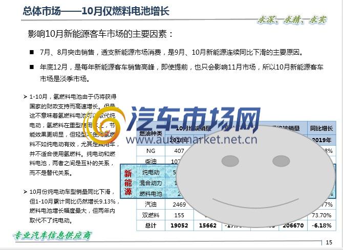Click the bullet beginning '7月、8月突击销售'
343x250 pixels.
pos(171,52)
